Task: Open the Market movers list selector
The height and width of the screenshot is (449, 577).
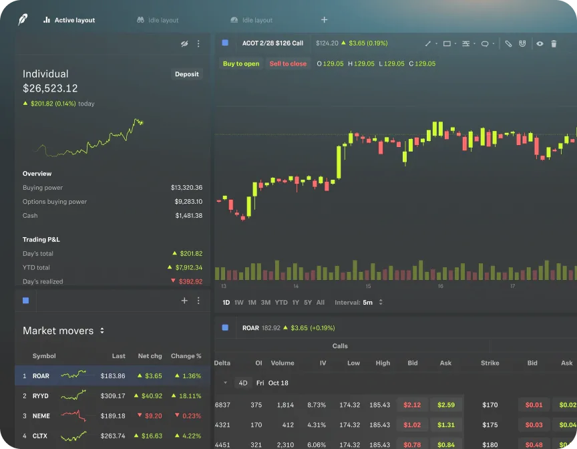Action: [x=102, y=331]
